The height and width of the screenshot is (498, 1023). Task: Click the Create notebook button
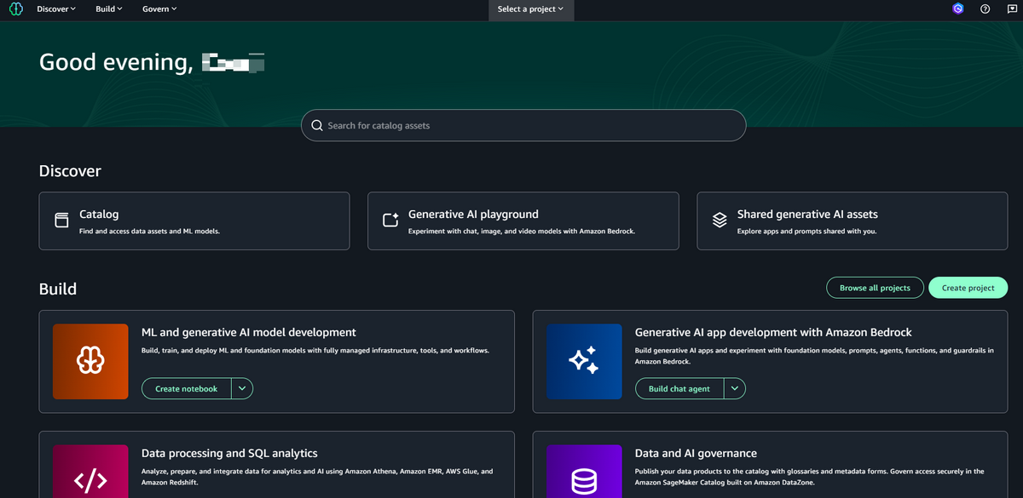coord(186,388)
